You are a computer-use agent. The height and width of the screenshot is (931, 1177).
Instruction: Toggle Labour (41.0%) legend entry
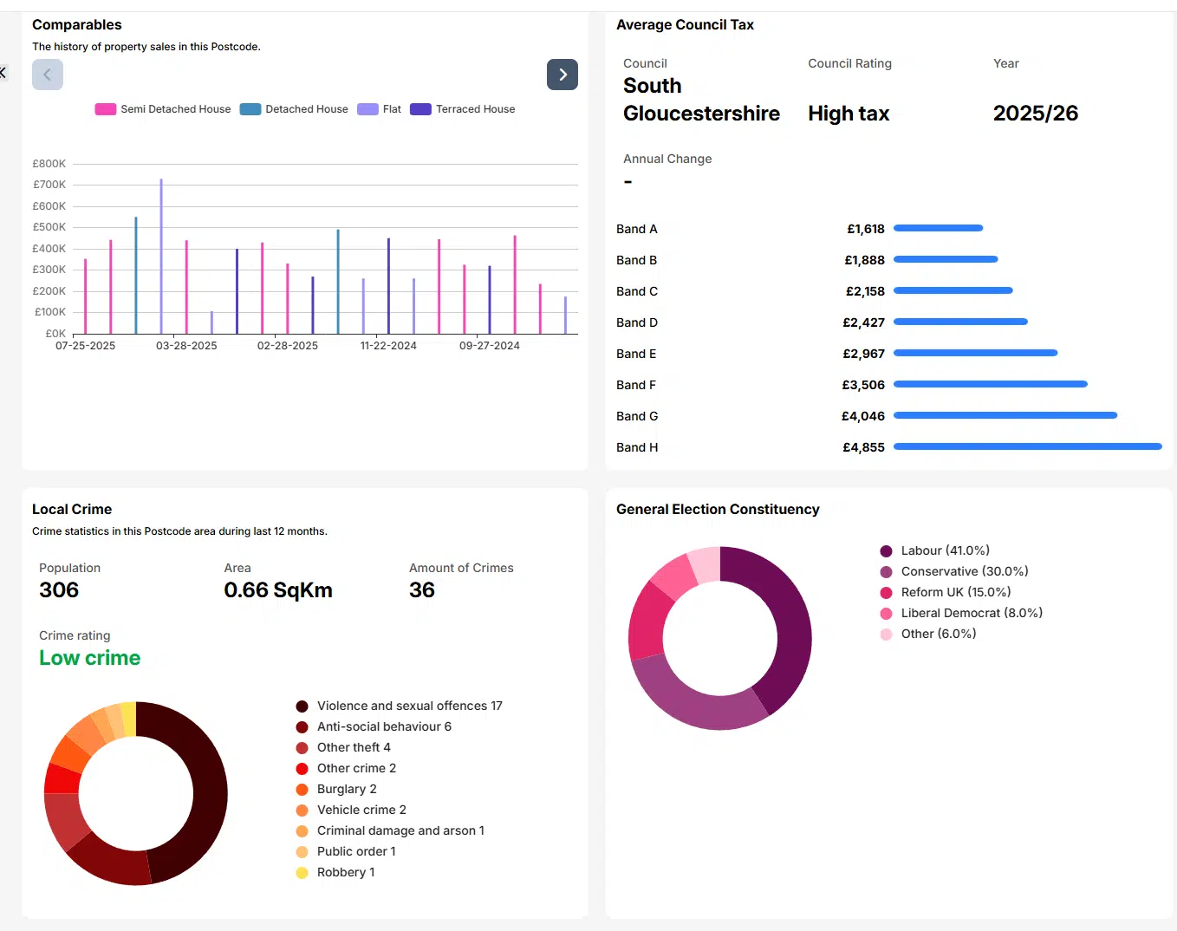point(934,550)
